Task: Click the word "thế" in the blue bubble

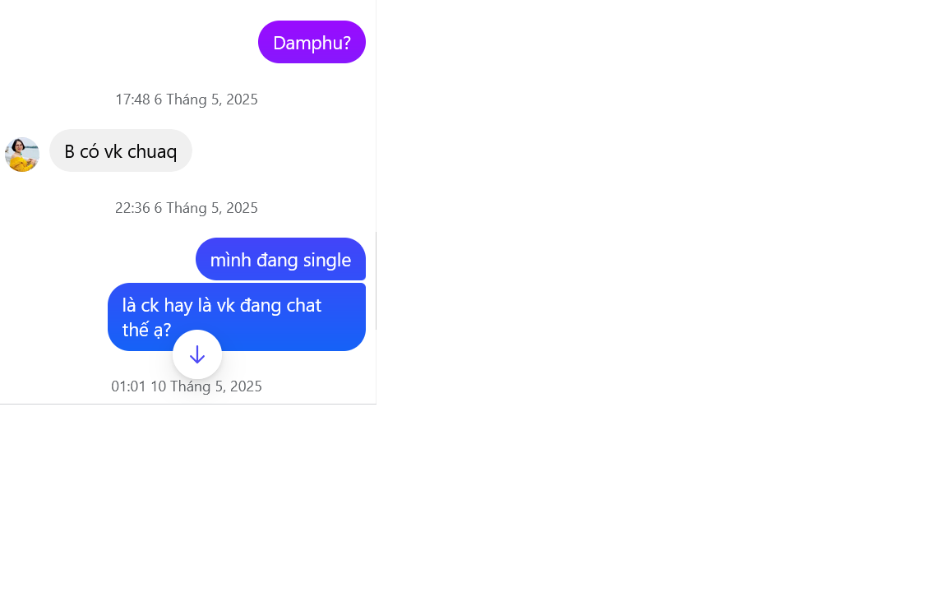Action: pos(136,330)
